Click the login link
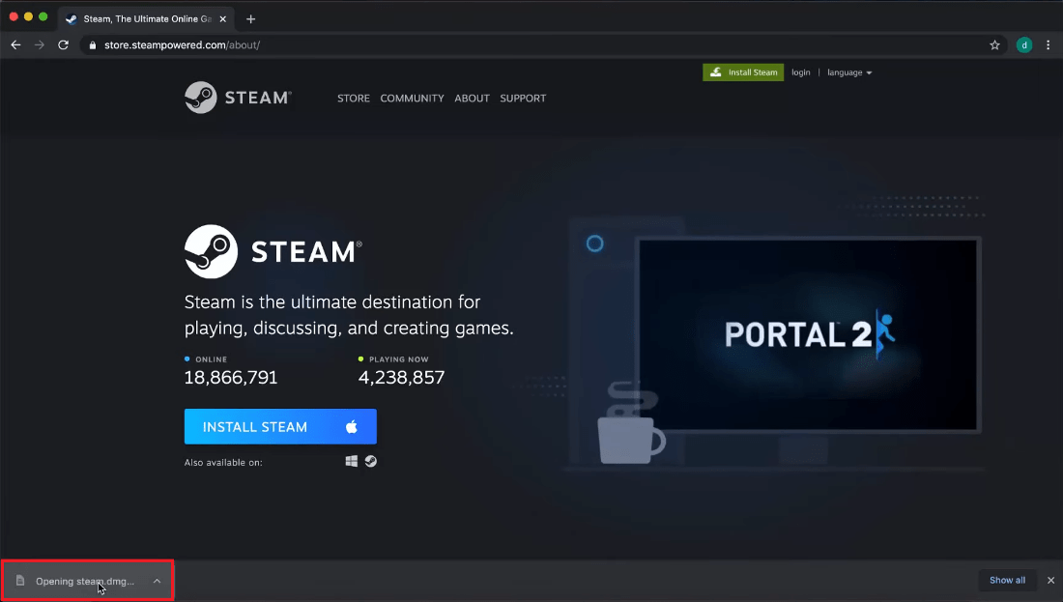The image size is (1063, 602). tap(800, 72)
